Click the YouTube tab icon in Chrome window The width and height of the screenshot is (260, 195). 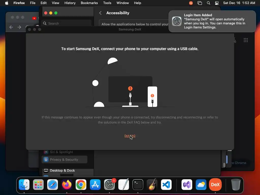tap(34, 18)
